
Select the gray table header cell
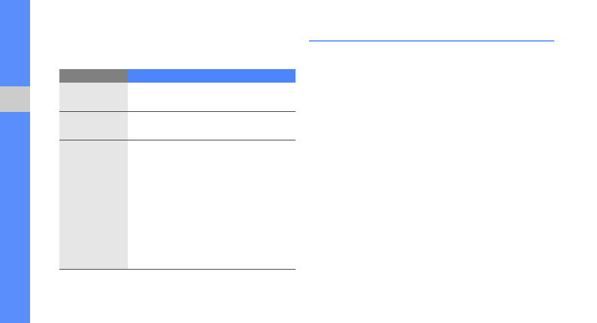point(93,76)
